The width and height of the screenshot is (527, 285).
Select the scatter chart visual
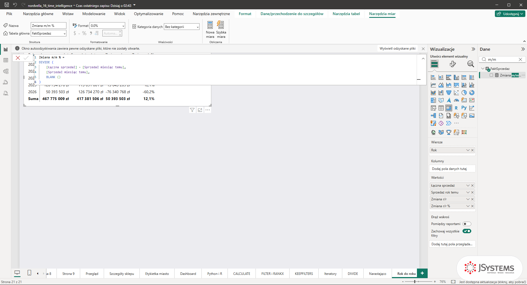click(456, 93)
